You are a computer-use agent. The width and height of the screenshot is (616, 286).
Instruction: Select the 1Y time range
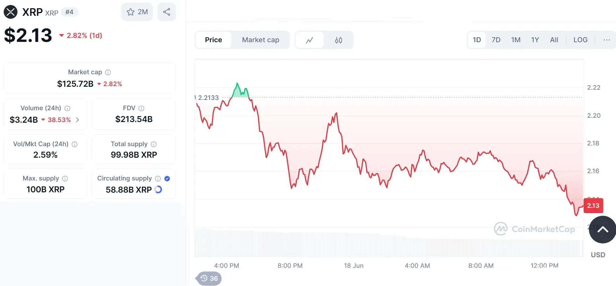pyautogui.click(x=535, y=40)
